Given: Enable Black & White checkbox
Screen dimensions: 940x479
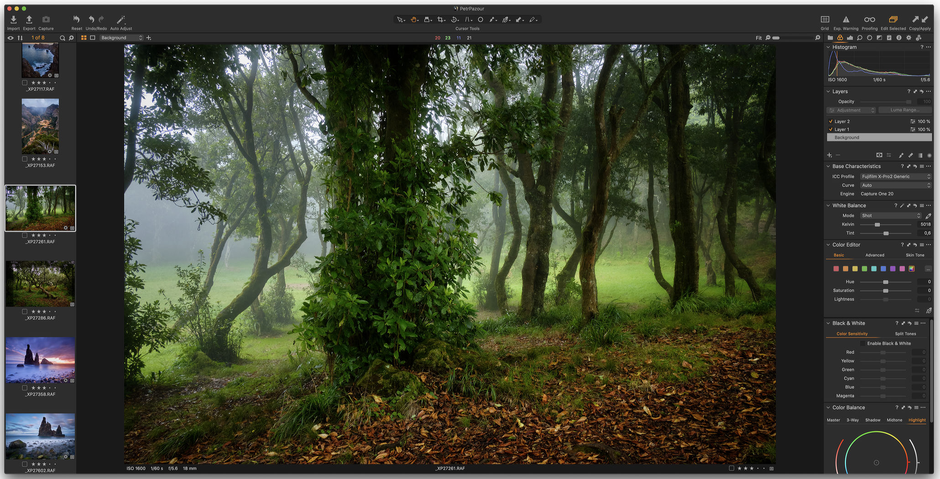Looking at the screenshot, I should click(x=862, y=343).
